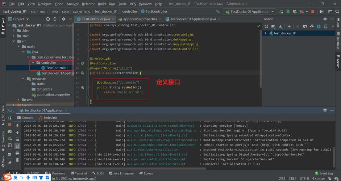
Task: Switch to Endpoints tab in Run panel
Action: click(48, 118)
